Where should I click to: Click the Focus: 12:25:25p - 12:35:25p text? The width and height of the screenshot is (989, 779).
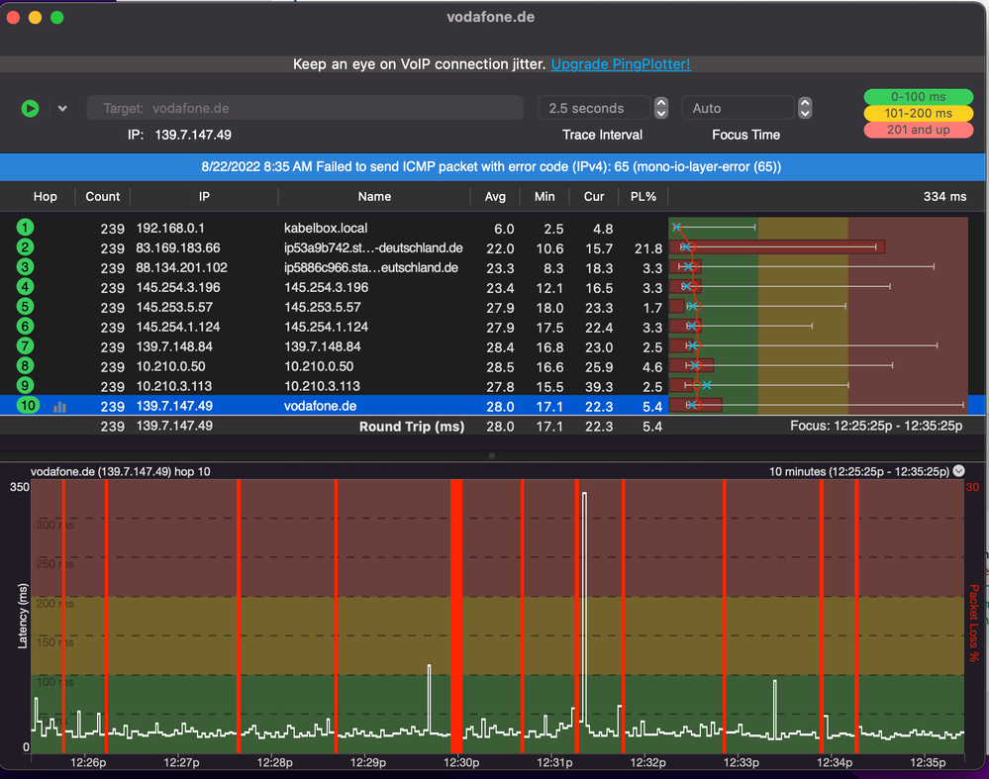(876, 426)
